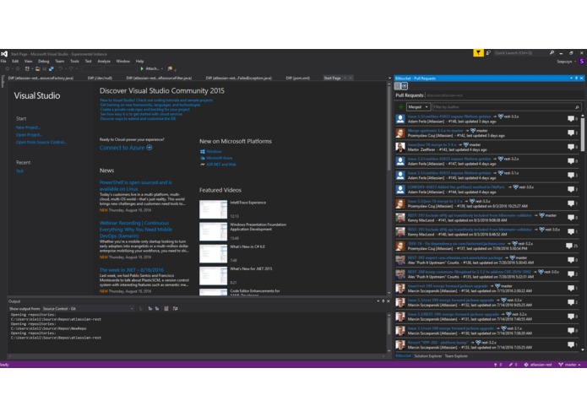Click the purple S account avatar
This screenshot has width=587, height=417.
click(582, 62)
